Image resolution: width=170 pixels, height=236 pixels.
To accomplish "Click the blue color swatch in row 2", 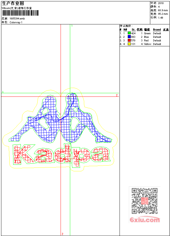I will pos(129,36).
